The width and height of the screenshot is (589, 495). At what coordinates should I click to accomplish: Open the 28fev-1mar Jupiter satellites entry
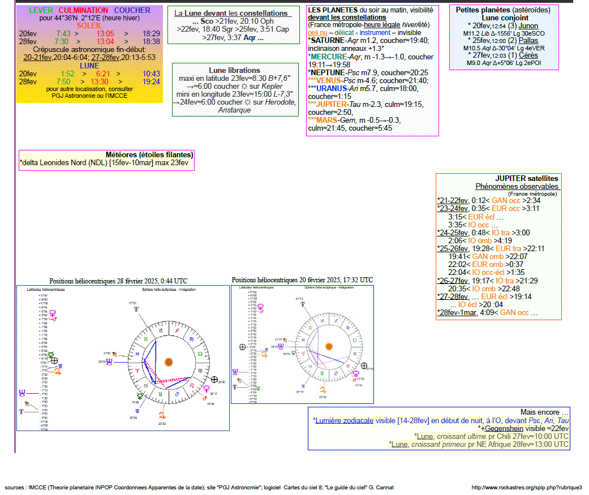(x=457, y=312)
